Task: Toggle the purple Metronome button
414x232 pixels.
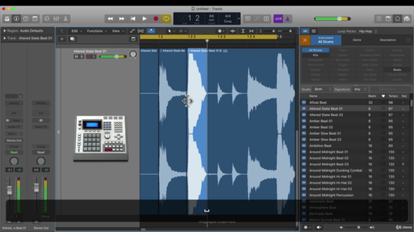Action: [287, 19]
